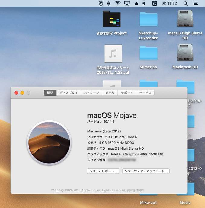Click the macOS Mojave dune logo image
The width and height of the screenshot is (205, 208).
49,143
